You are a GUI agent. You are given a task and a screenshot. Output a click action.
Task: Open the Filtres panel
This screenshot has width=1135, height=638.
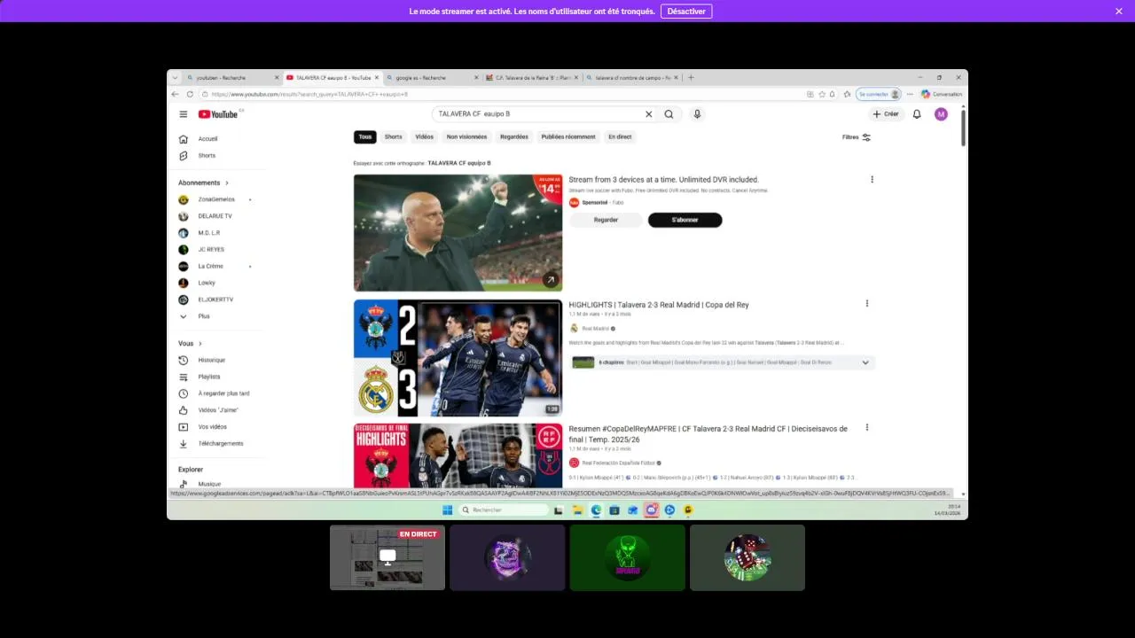point(857,137)
